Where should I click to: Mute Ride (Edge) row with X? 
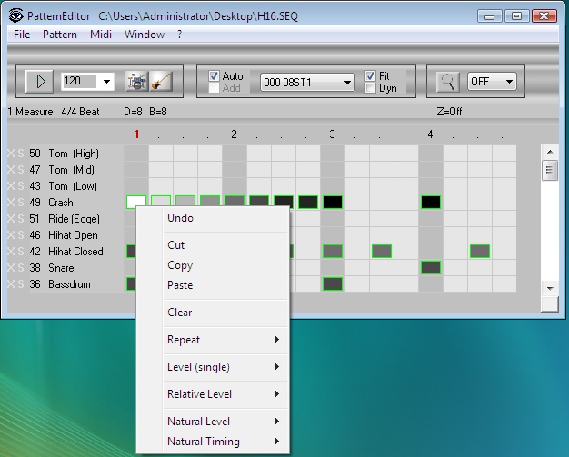11,219
